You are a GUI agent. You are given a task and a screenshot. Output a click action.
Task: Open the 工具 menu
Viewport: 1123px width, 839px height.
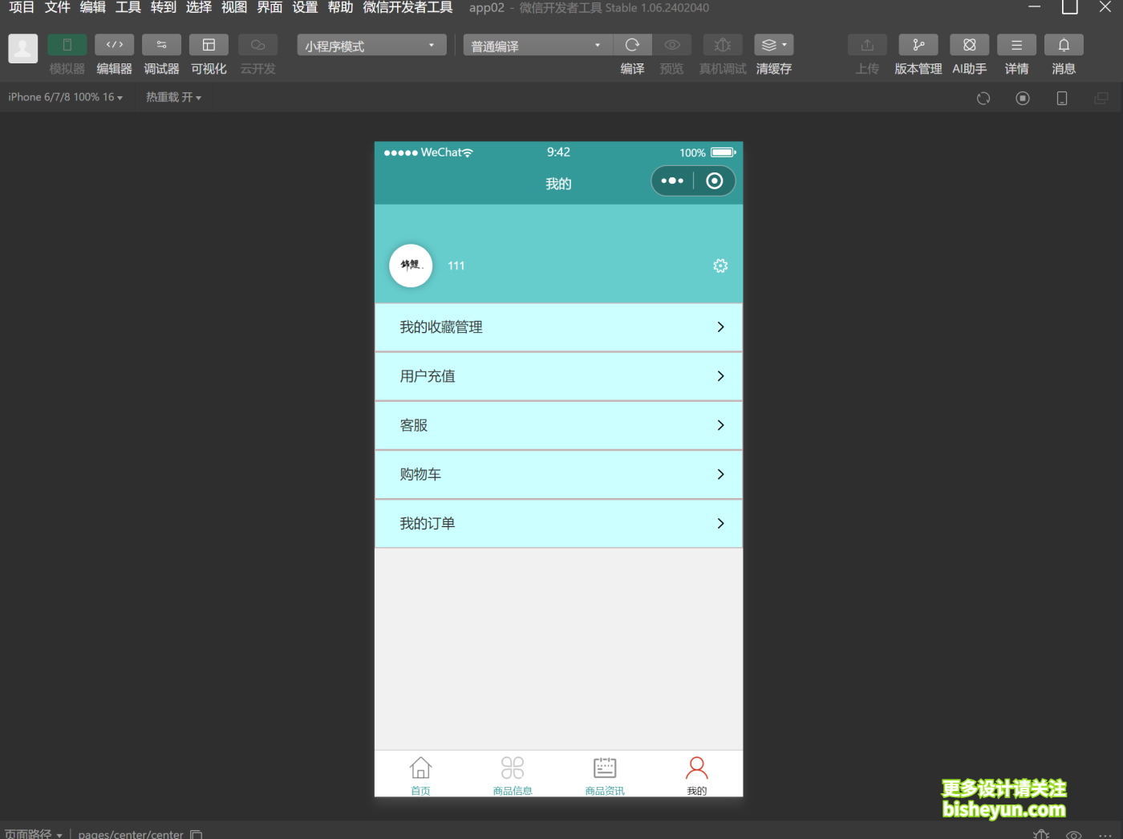tap(127, 8)
